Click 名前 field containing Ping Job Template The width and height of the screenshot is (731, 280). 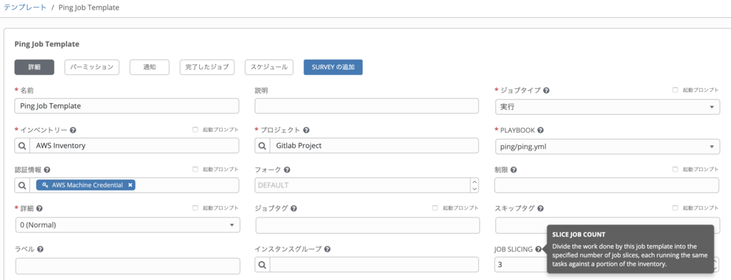click(x=127, y=106)
